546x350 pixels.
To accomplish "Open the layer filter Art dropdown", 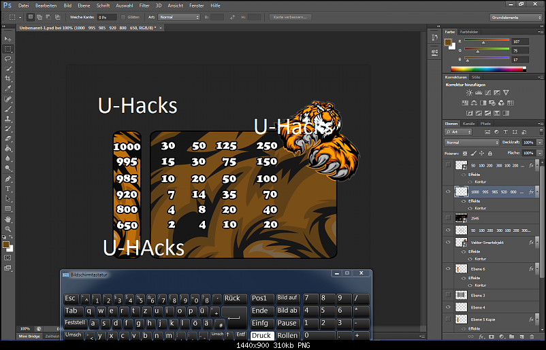I will pos(458,132).
